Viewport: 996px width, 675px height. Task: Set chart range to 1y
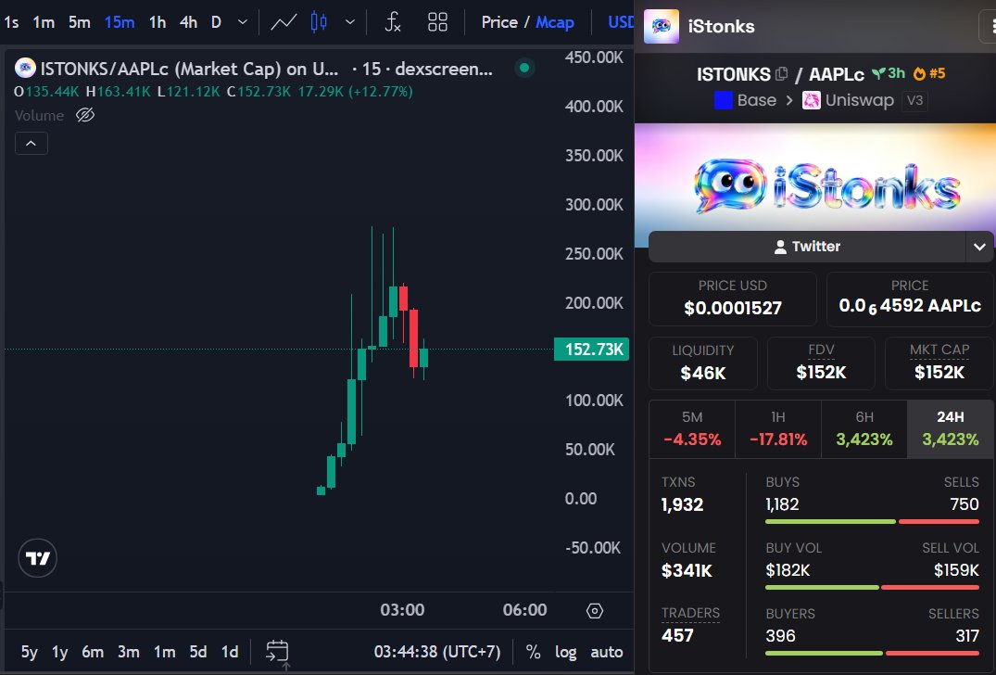59,652
